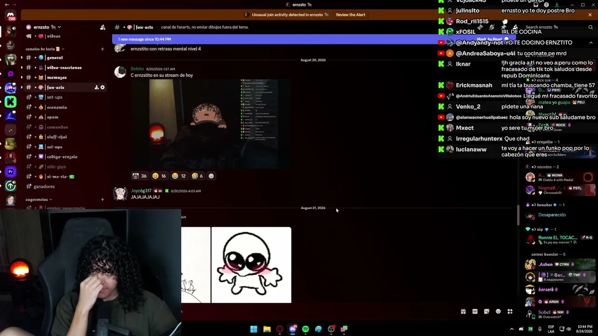This screenshot has width=598, height=336.
Task: Open Bebito's user profile name
Action: click(137, 69)
